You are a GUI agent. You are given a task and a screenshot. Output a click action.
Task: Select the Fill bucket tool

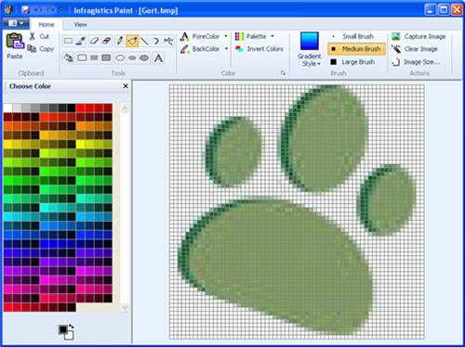click(x=69, y=58)
